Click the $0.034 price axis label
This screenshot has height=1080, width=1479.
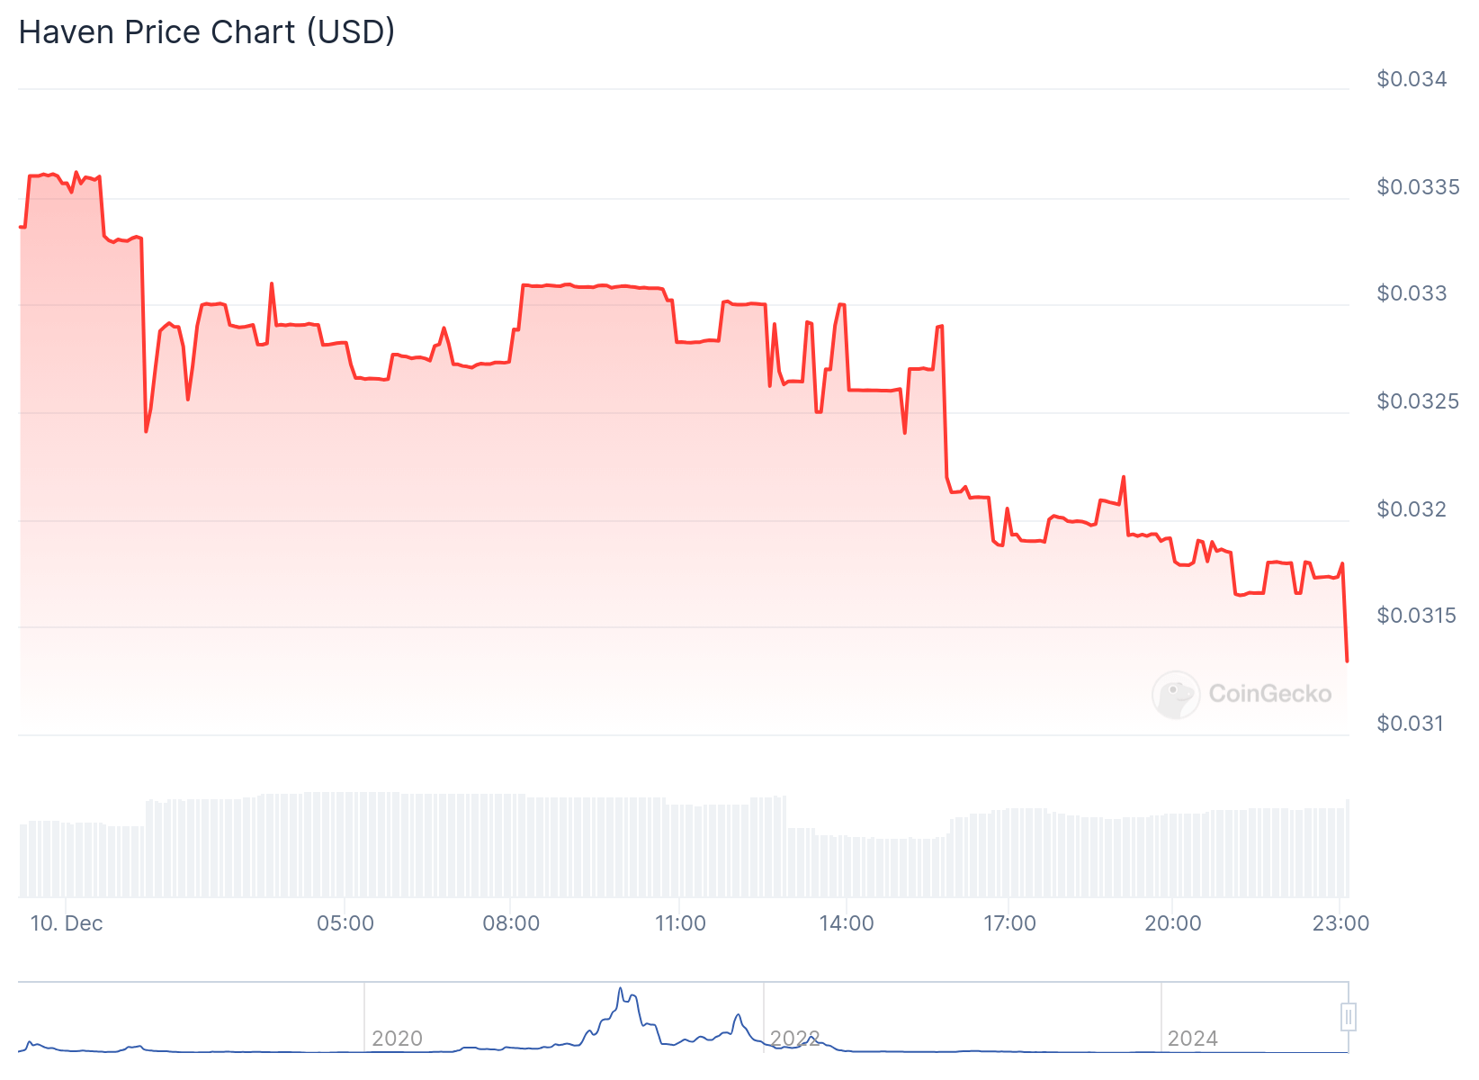point(1412,79)
